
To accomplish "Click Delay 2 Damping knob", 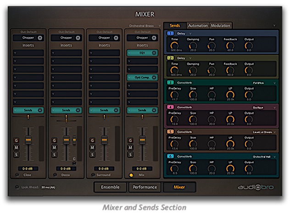I will [193, 70].
